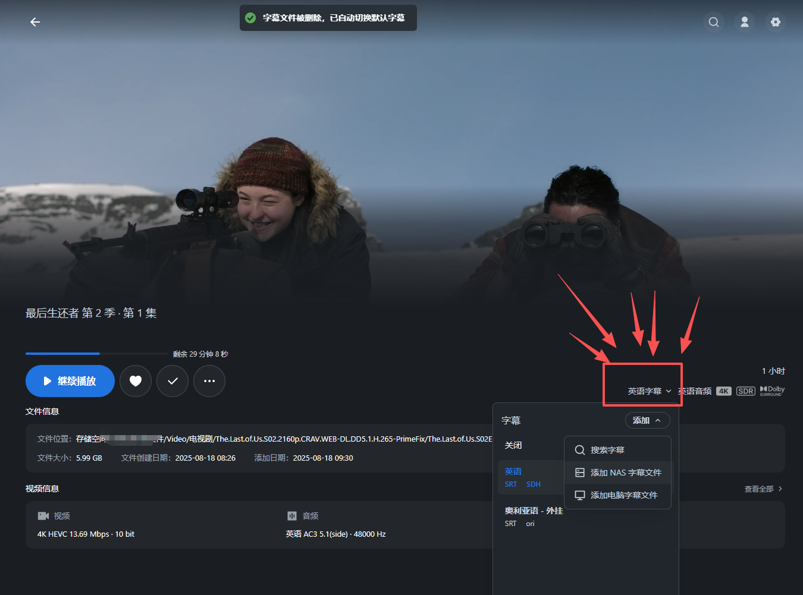
Task: Click the 4K HEVC 13.69 Mbps text
Action: coord(86,534)
